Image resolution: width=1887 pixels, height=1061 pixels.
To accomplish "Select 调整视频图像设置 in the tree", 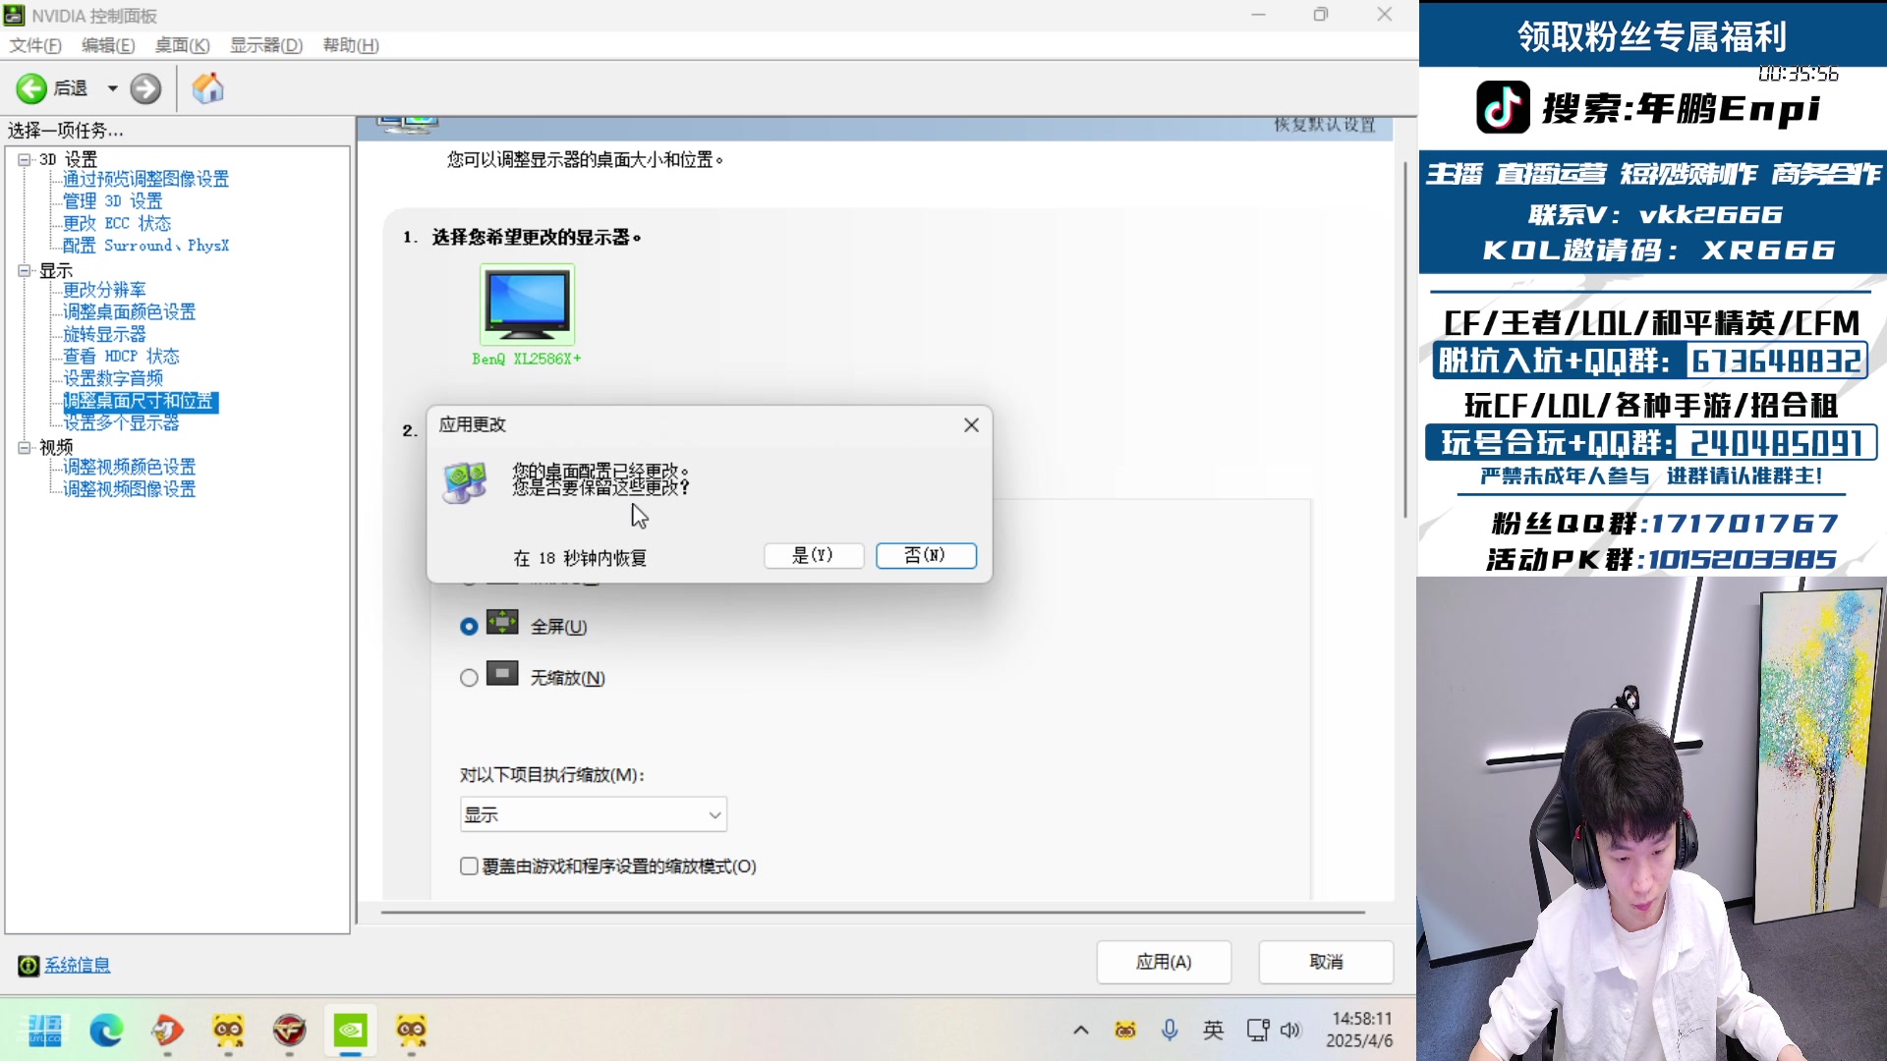I will click(x=130, y=489).
